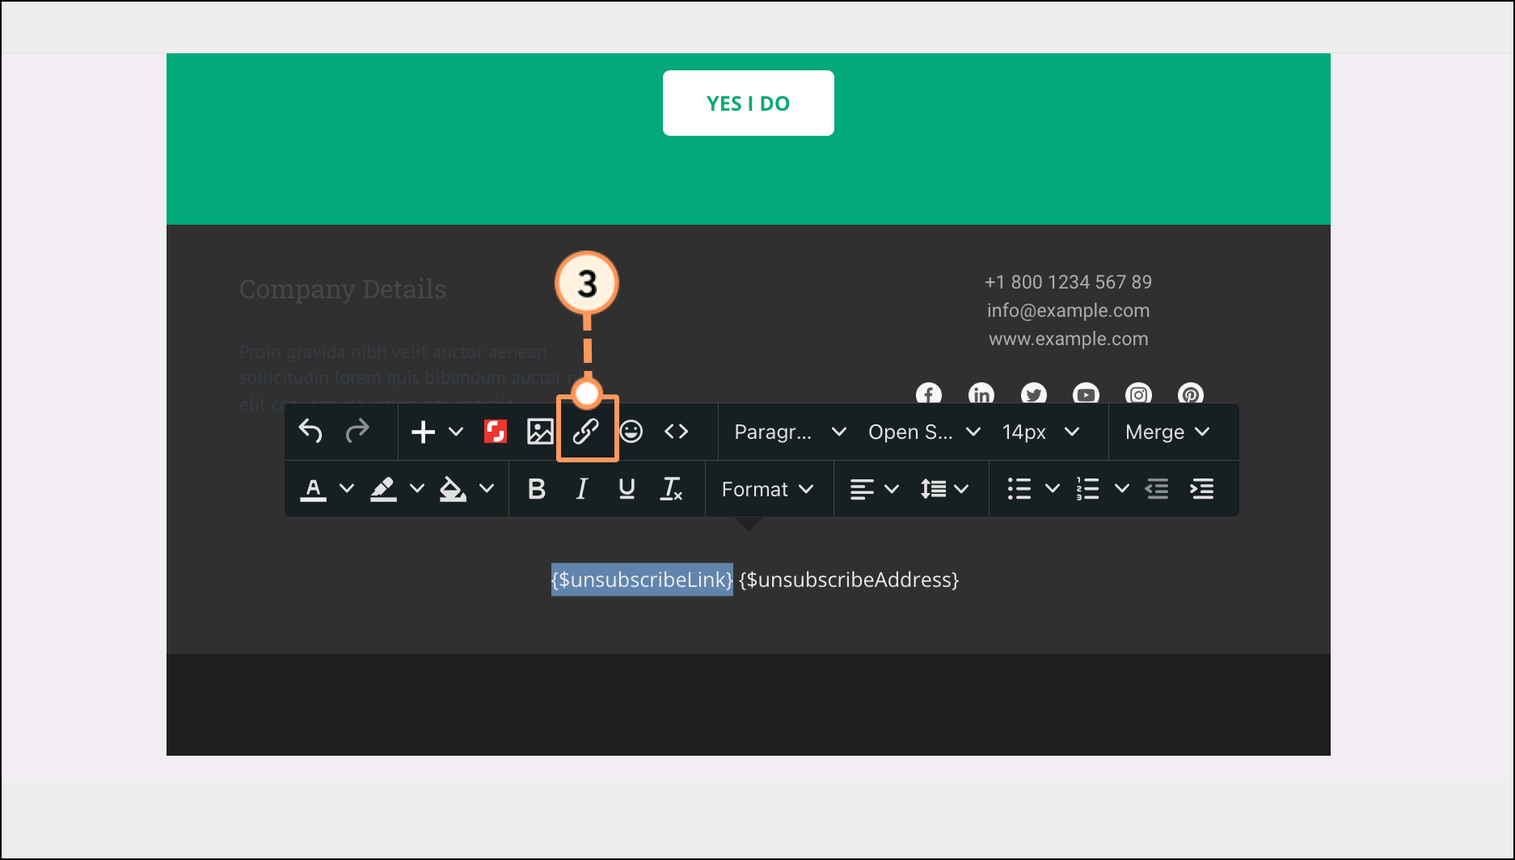Click the Pinterest social icon
This screenshot has height=860, width=1515.
tap(1191, 394)
